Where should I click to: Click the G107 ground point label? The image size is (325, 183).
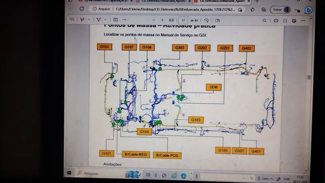pyautogui.click(x=129, y=47)
